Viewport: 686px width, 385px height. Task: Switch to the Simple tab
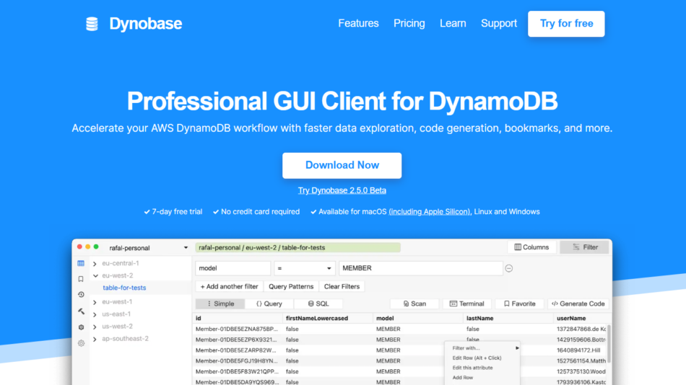(x=220, y=304)
